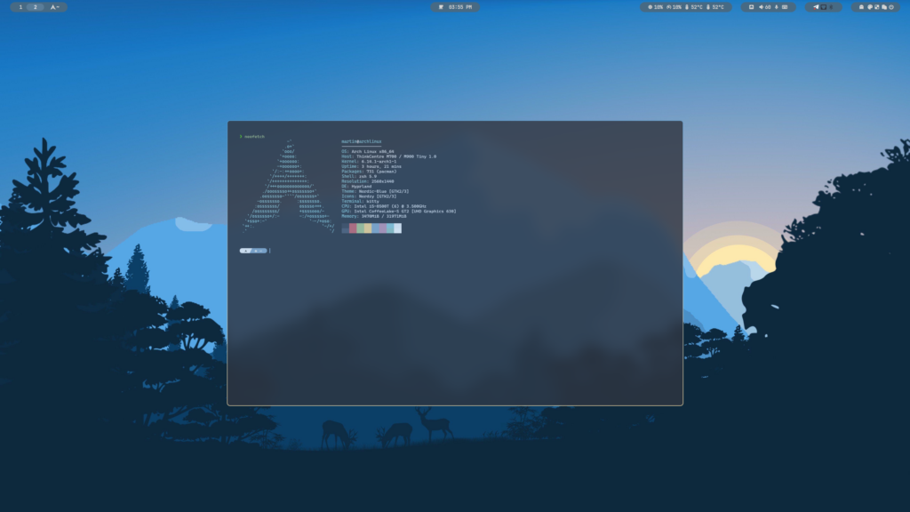Screen dimensions: 910x512
Task: Click the speaker volume icon showing 60
Action: tap(764, 6)
